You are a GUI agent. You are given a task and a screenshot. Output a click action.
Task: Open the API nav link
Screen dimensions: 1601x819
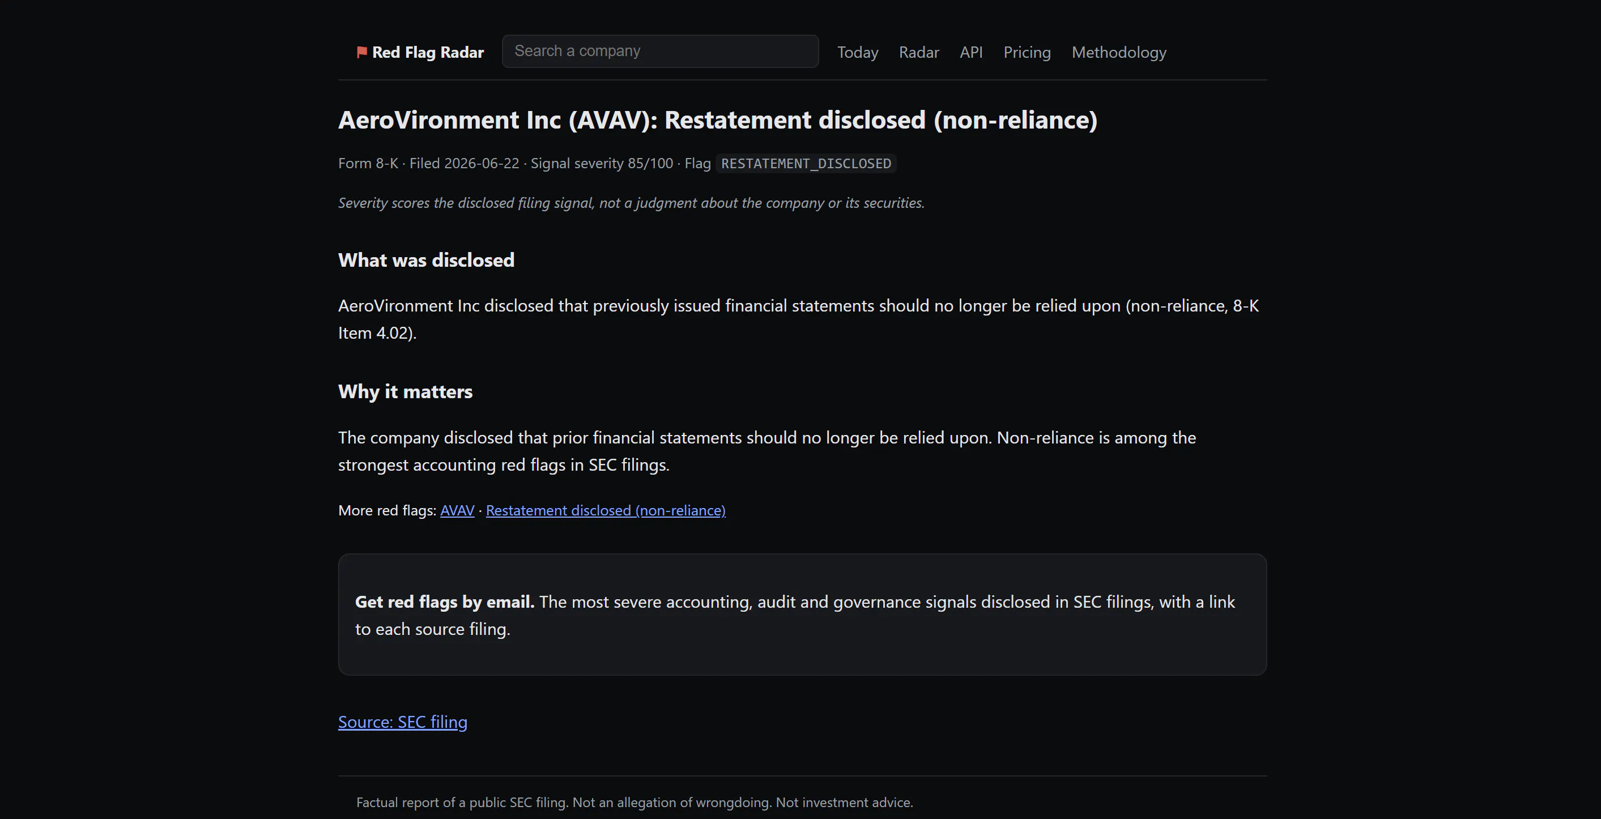click(x=971, y=52)
